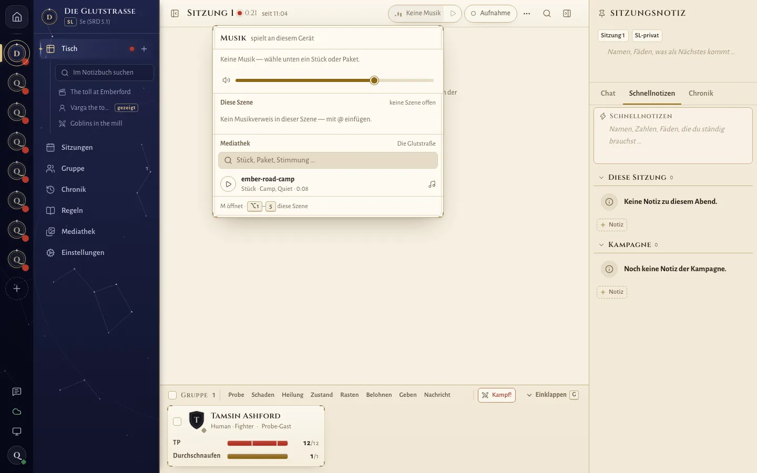Viewport: 757px width, 473px height.
Task: Add a new item next to Tisch
Action: (144, 49)
